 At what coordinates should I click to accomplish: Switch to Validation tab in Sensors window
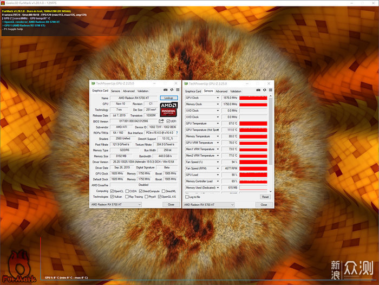(236, 91)
